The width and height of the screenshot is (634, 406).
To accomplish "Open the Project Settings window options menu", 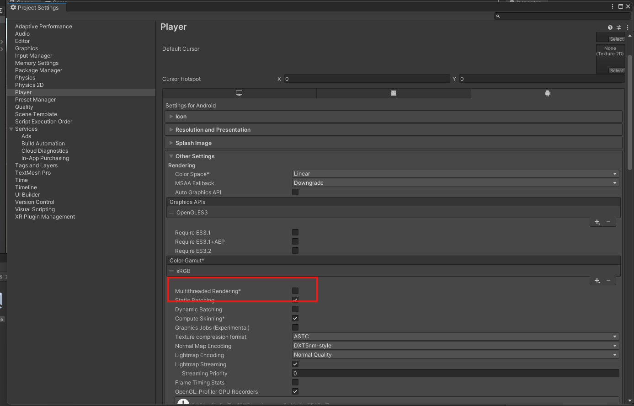I will click(x=613, y=6).
